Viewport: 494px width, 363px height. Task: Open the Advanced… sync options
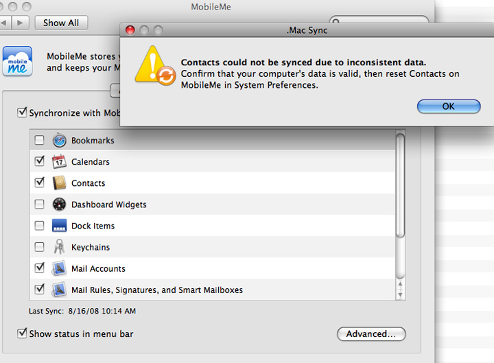click(371, 334)
